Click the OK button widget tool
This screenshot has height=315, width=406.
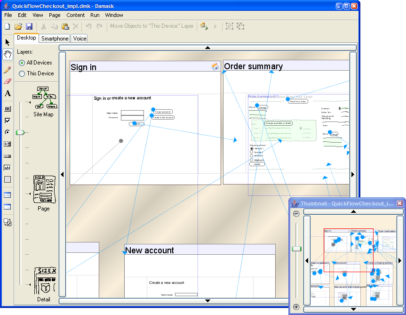(8, 109)
